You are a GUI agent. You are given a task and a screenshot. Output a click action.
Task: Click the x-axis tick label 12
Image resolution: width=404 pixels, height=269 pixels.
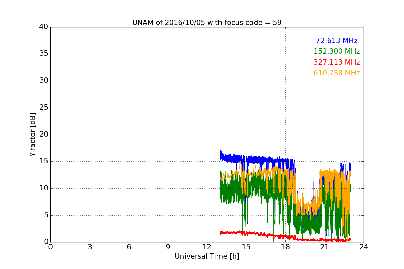(207, 247)
